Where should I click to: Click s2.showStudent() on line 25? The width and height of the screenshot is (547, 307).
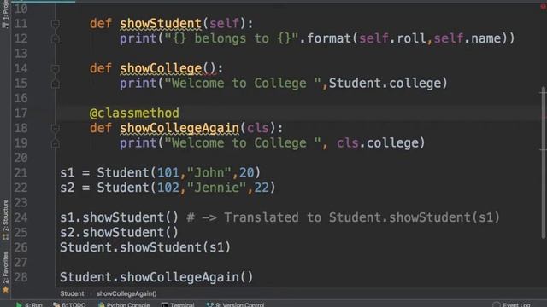(x=119, y=233)
